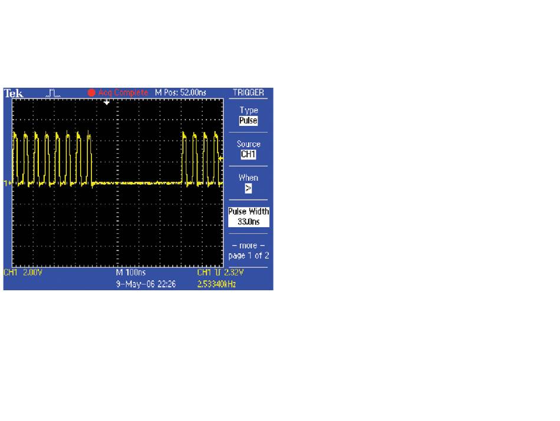Click the red Acq Complete indicator dot
Screen dimensions: 560x421
tap(91, 93)
